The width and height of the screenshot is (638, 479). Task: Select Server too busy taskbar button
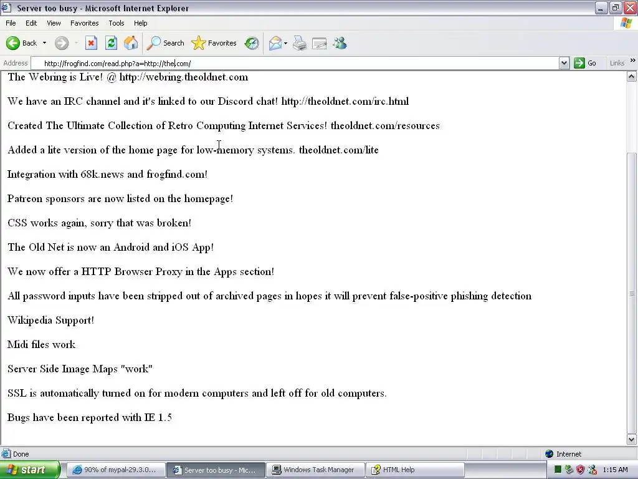pos(216,470)
